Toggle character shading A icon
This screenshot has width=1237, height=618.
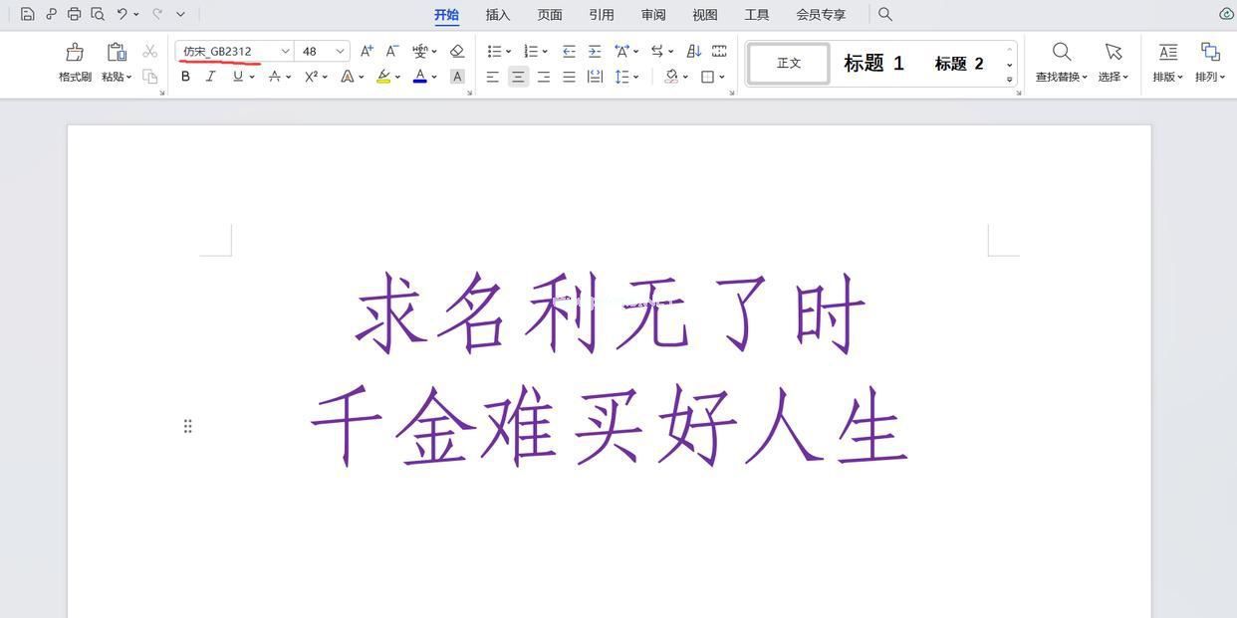point(457,77)
